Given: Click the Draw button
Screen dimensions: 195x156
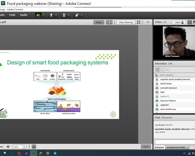Looking at the screenshot, I should pyautogui.click(x=99, y=22).
